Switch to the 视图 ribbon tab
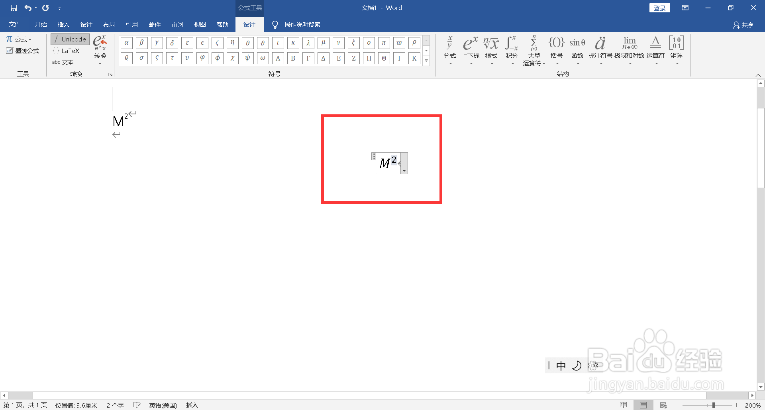This screenshot has width=765, height=410. point(200,25)
